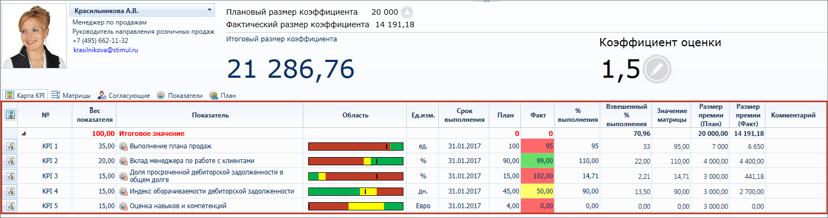
Task: Click indicator icon beside Оценка навыков и компетенций
Action: (123, 206)
